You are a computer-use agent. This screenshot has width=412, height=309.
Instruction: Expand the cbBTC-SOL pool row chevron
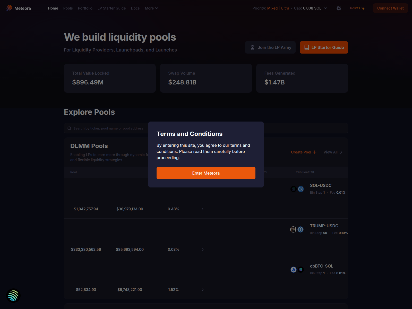[203, 290]
